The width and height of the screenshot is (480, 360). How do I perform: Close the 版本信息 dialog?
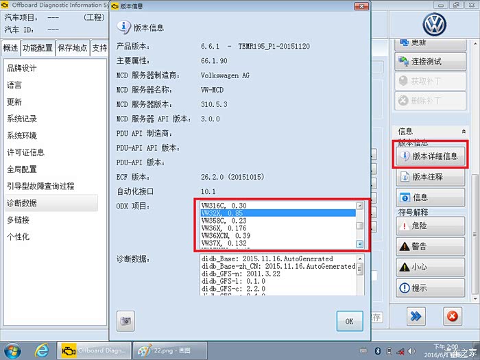click(361, 6)
